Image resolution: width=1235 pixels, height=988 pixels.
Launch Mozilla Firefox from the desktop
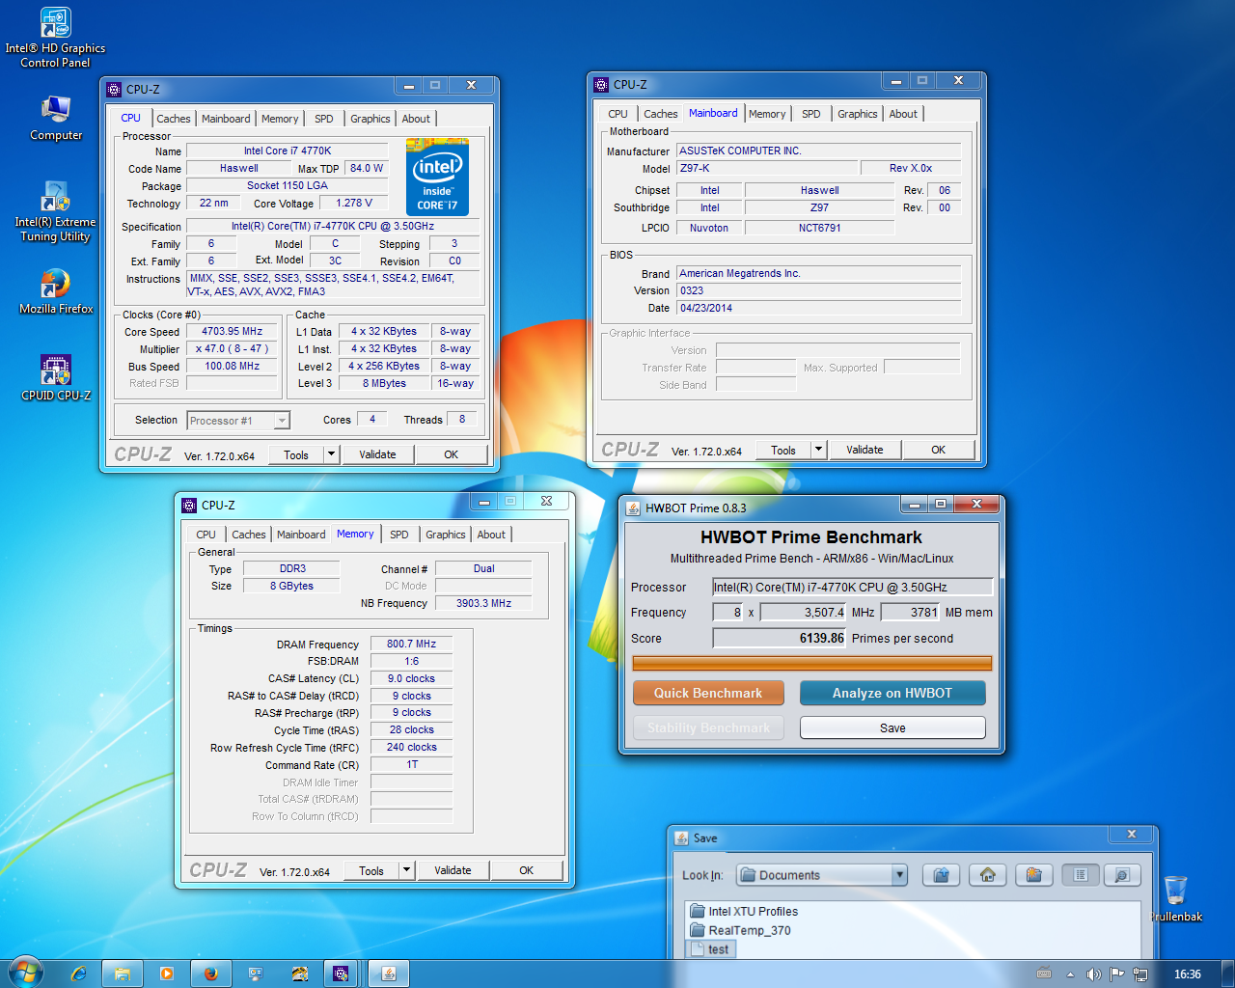(x=56, y=292)
